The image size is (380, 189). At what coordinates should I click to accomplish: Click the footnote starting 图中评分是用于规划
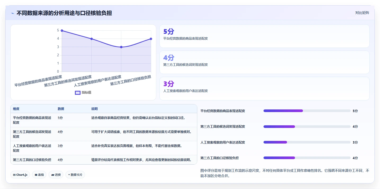pyautogui.click(x=285, y=173)
